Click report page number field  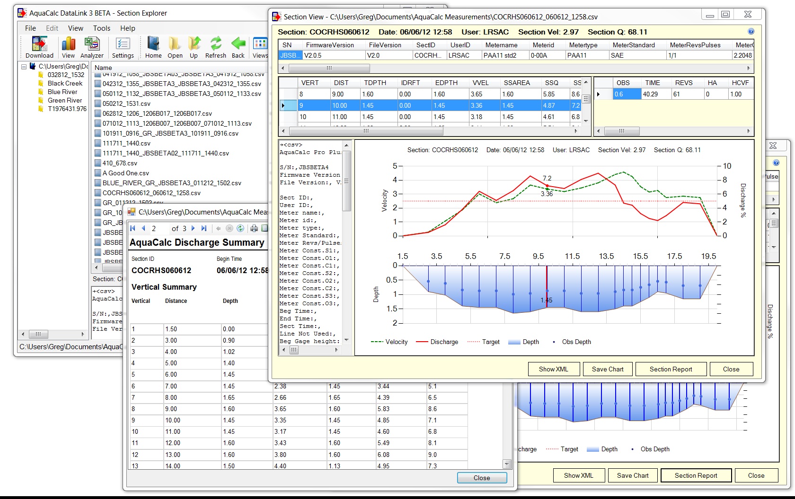159,228
